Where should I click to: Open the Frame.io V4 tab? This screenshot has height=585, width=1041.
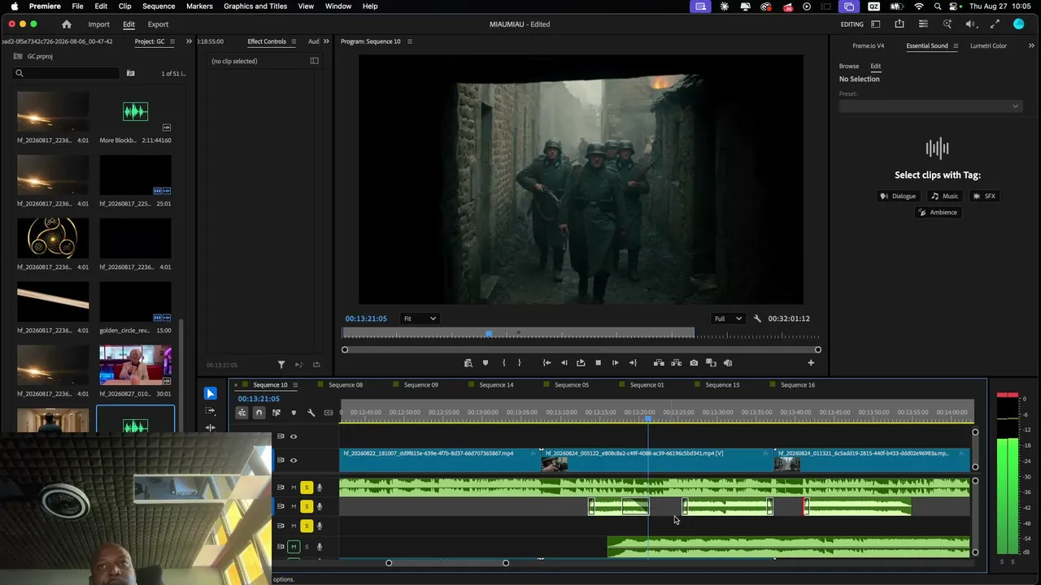[869, 45]
